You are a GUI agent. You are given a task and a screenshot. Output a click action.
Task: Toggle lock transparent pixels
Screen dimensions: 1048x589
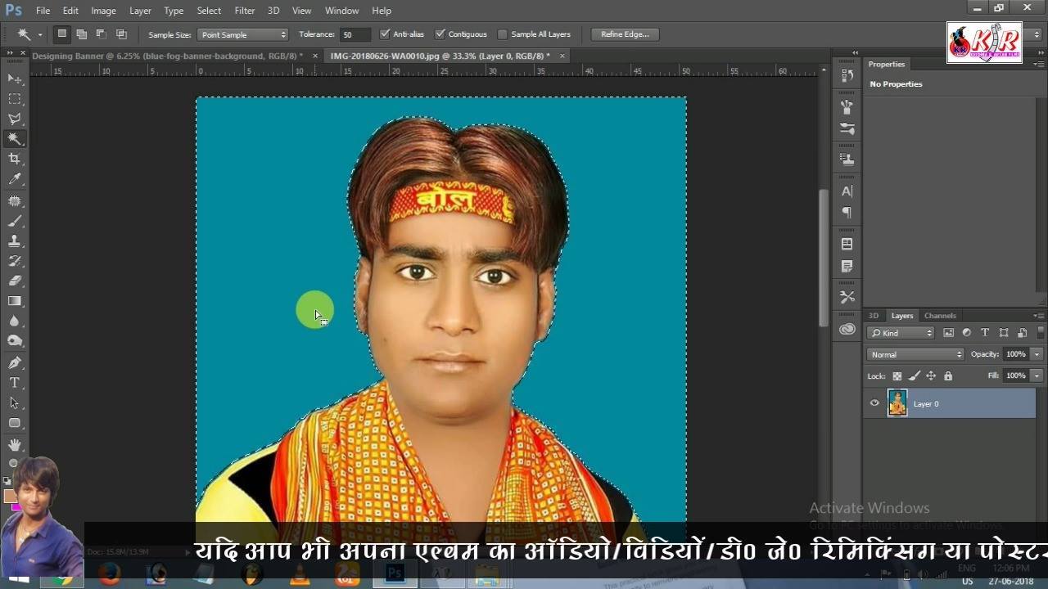tap(897, 376)
